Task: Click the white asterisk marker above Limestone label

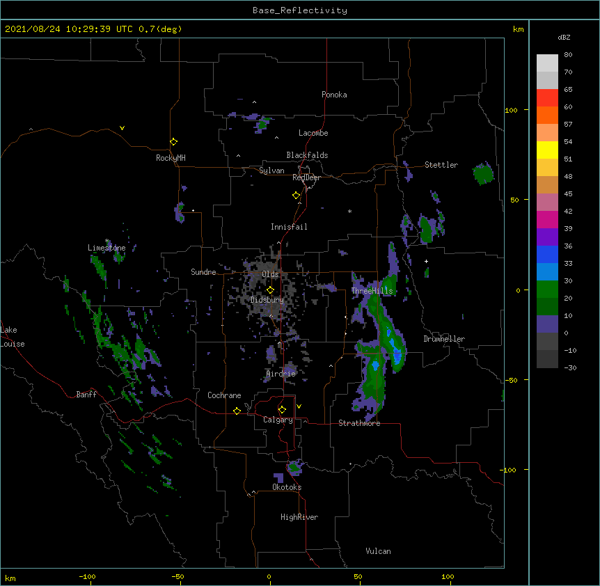Action: (x=107, y=241)
